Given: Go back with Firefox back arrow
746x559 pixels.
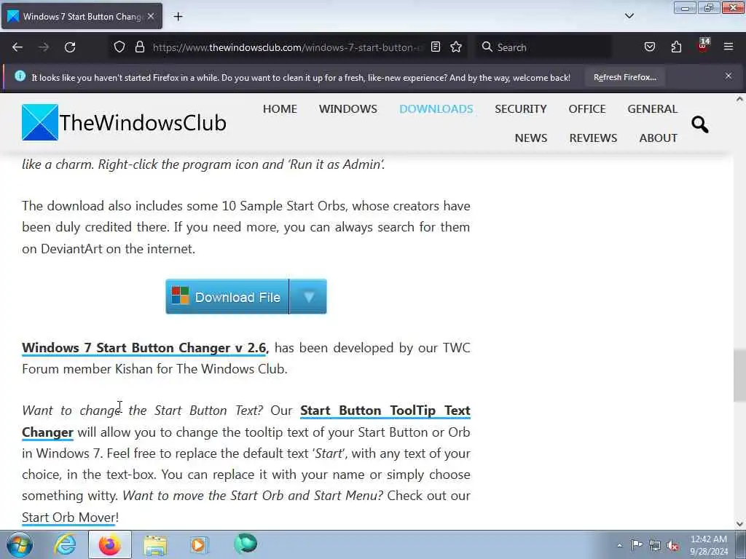Looking at the screenshot, I should pos(17,47).
